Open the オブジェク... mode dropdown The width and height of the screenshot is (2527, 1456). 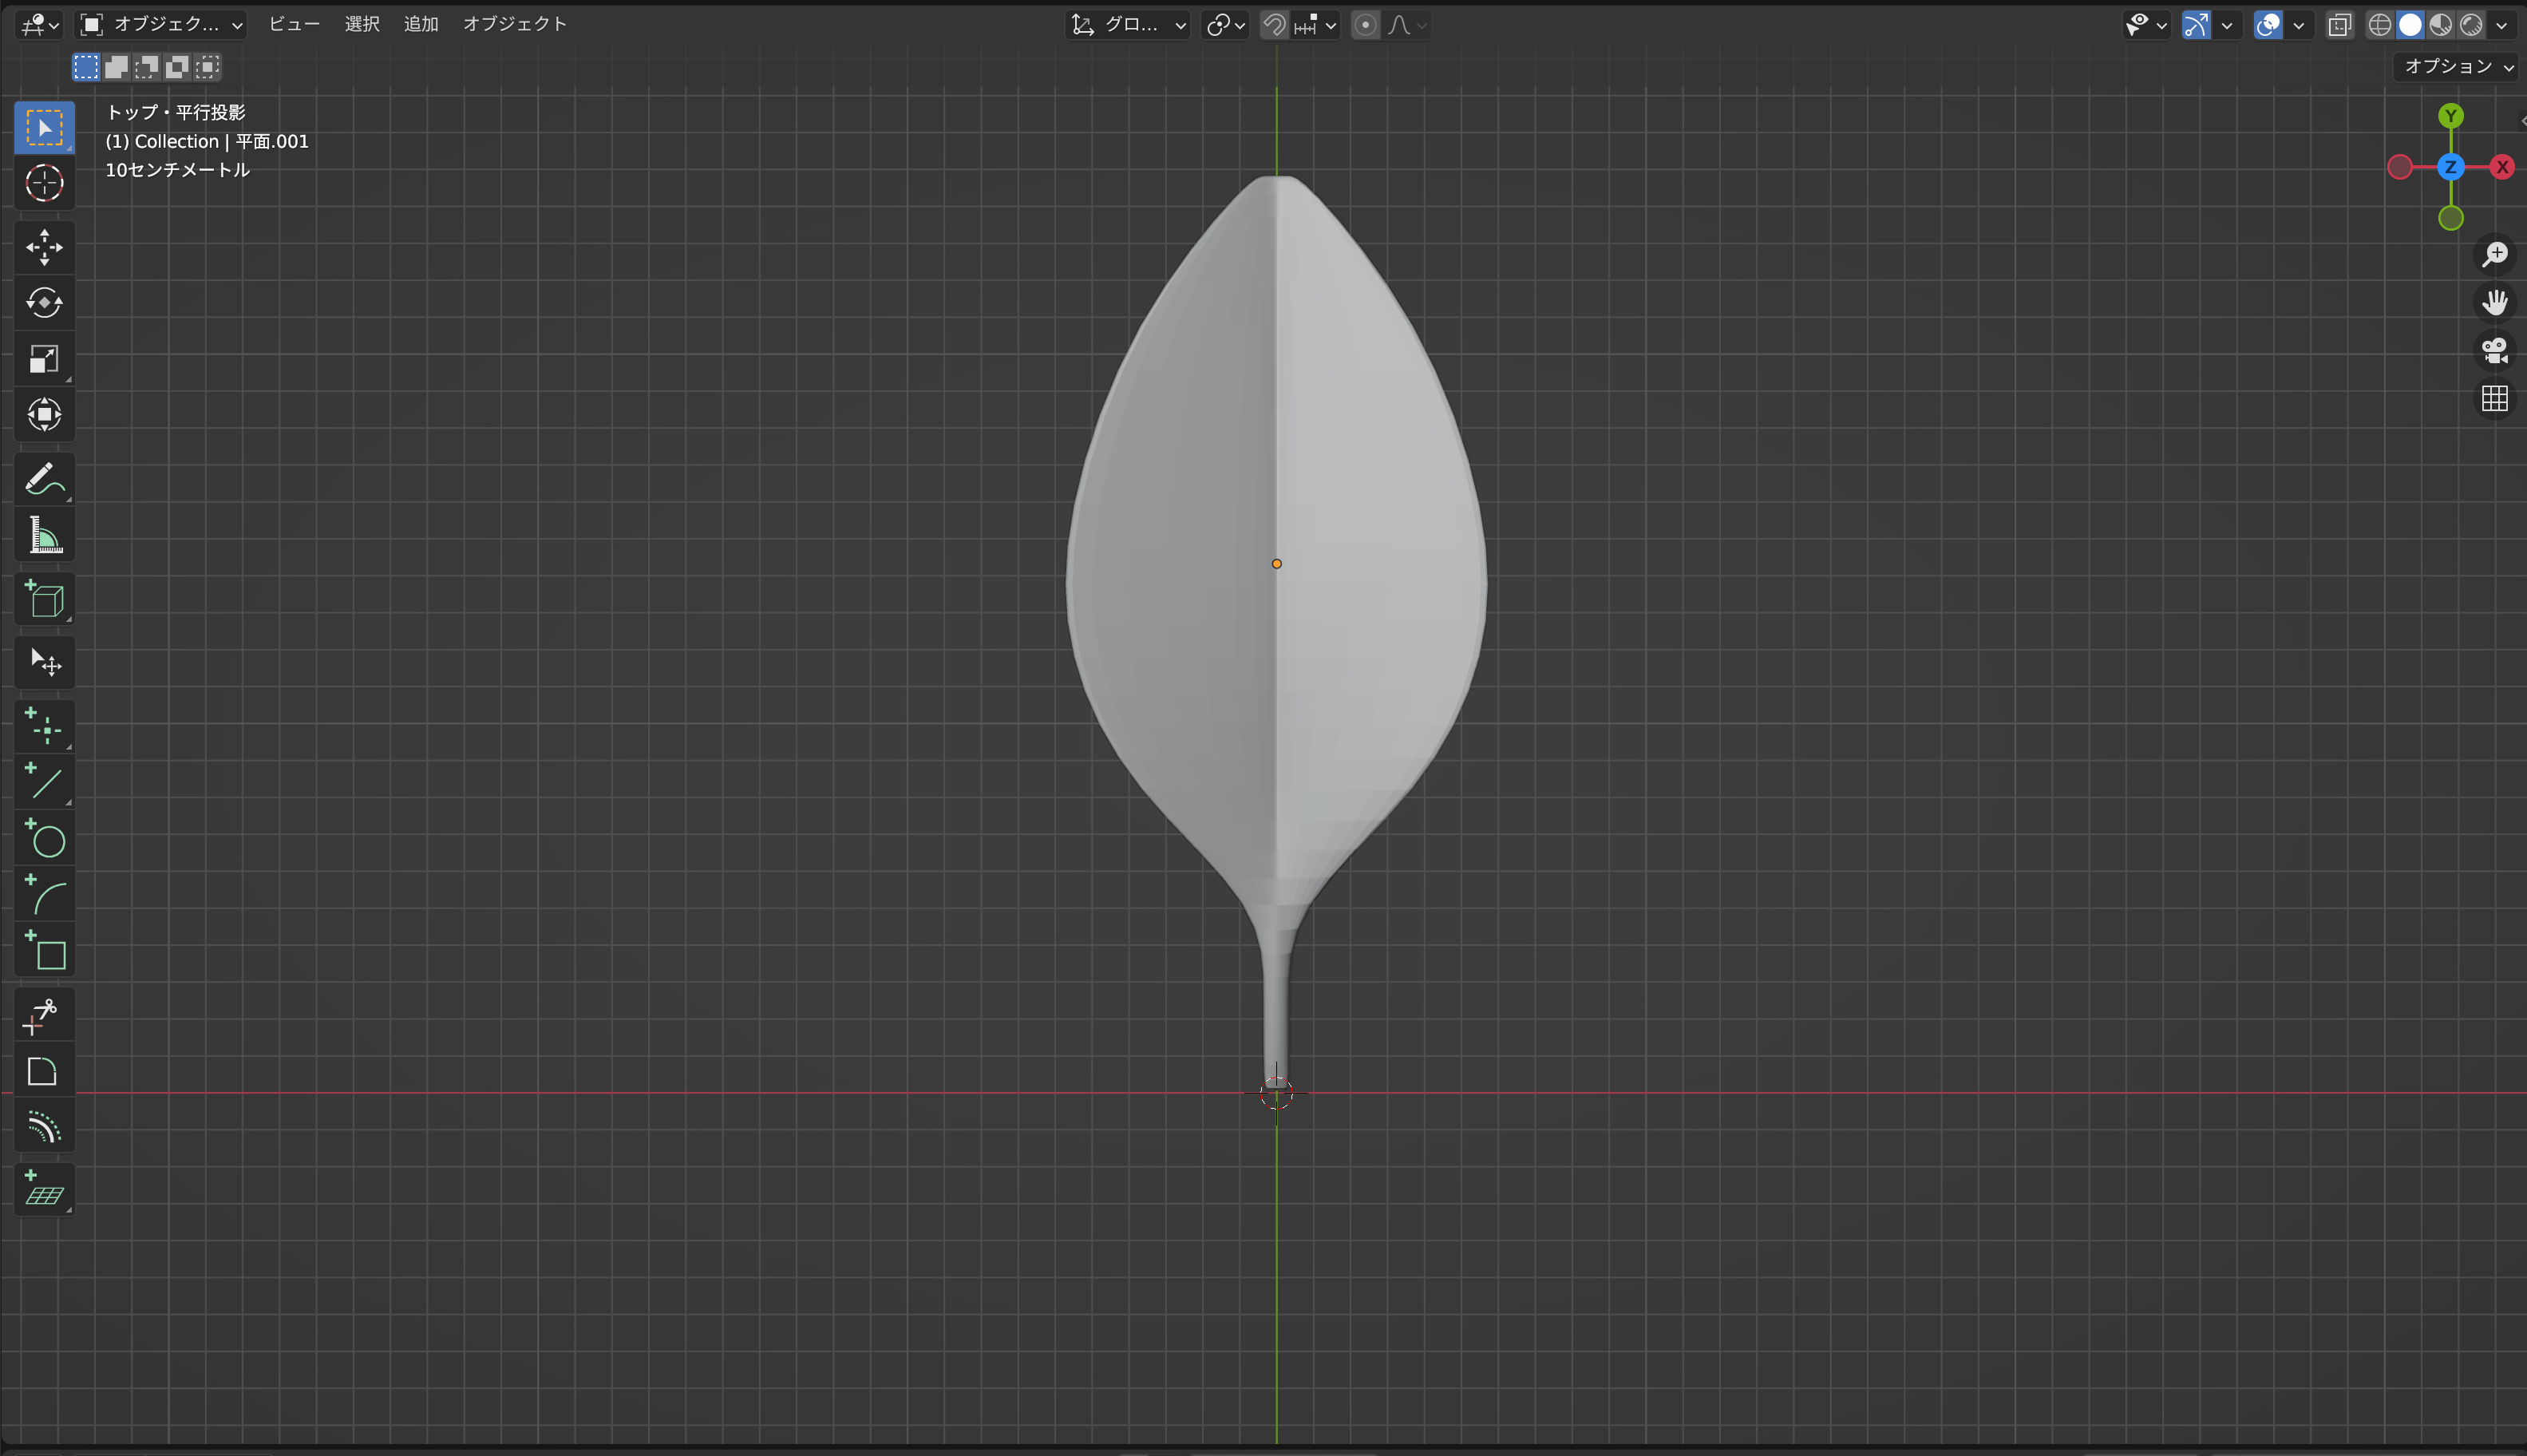[161, 25]
